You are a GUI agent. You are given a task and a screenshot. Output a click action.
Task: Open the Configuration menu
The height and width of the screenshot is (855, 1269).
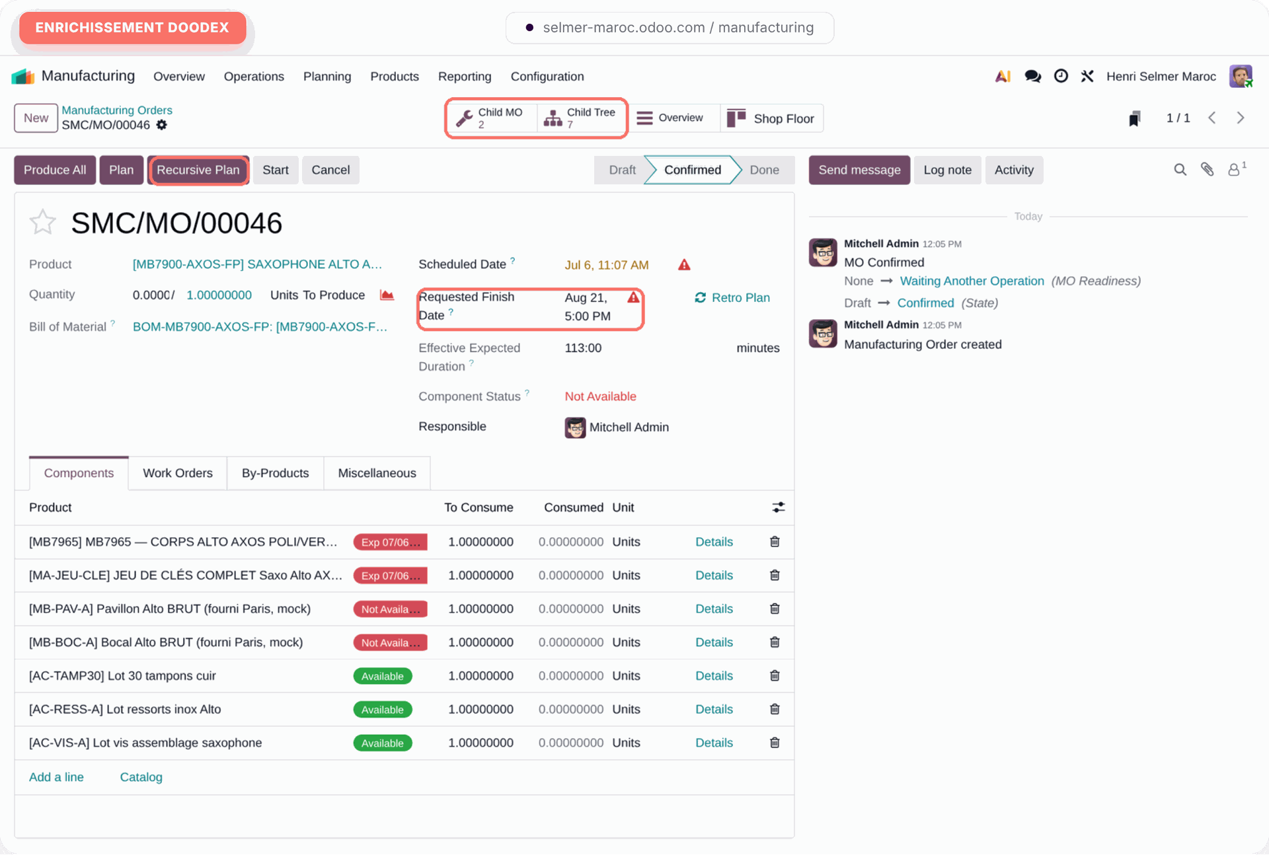pyautogui.click(x=547, y=77)
